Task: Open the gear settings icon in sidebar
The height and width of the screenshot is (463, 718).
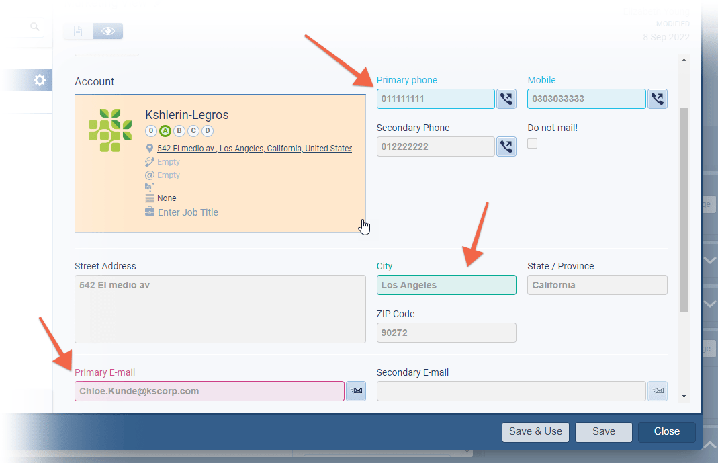Action: tap(40, 81)
